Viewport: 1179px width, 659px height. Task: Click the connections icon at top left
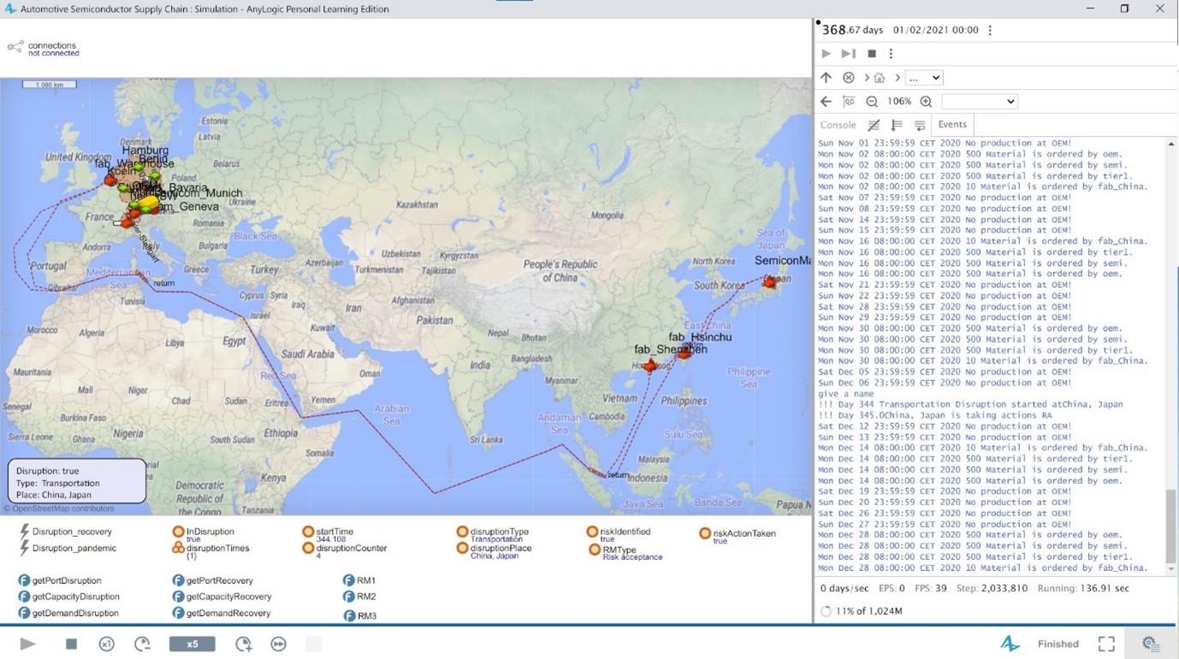tap(15, 47)
